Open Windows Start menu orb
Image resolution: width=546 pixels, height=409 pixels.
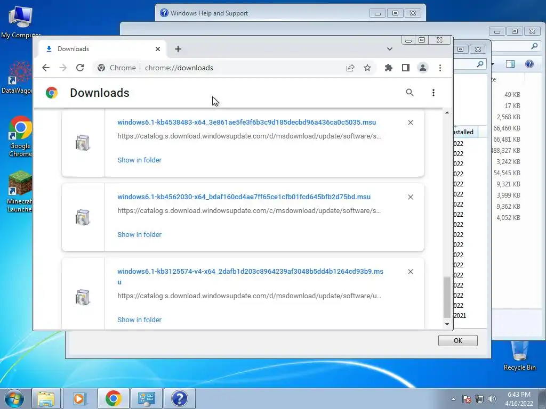pyautogui.click(x=14, y=398)
